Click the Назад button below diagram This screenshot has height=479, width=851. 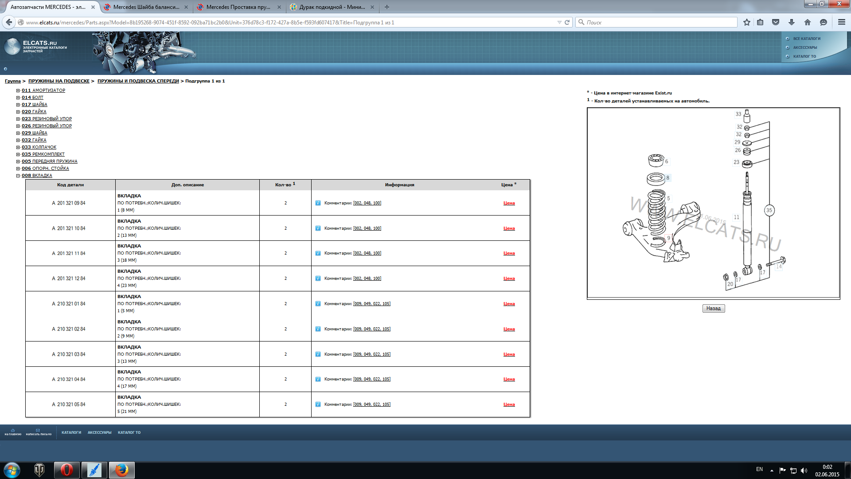tap(714, 308)
